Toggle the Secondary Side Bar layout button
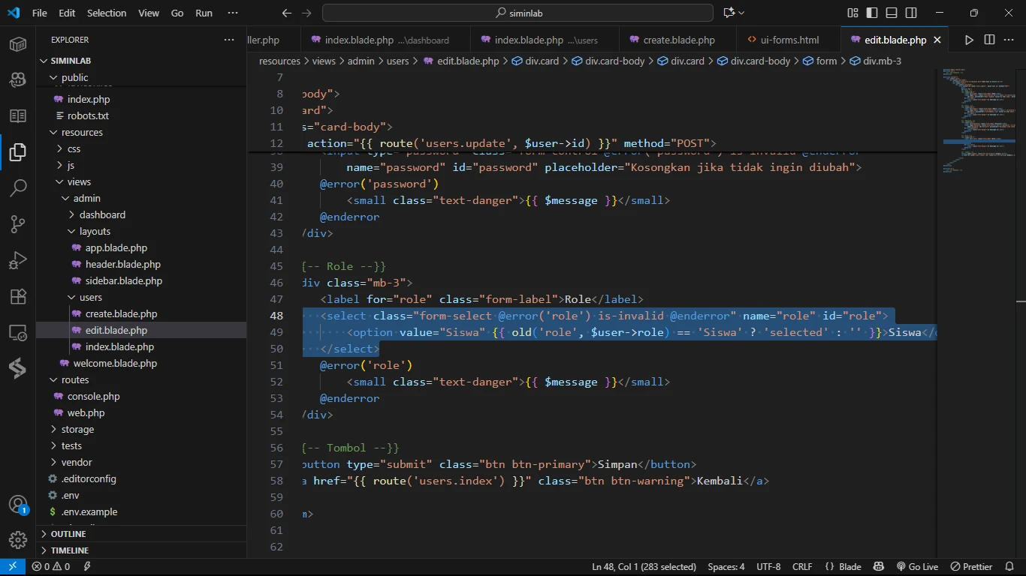The image size is (1026, 576). (x=911, y=13)
